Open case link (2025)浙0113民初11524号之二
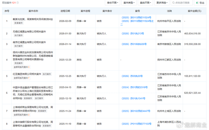This screenshot has width=209, height=130. 137,23
